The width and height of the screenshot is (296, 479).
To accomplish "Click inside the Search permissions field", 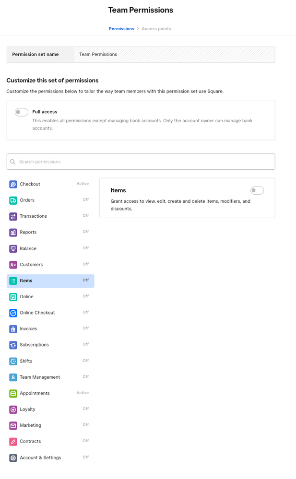I will point(141,162).
